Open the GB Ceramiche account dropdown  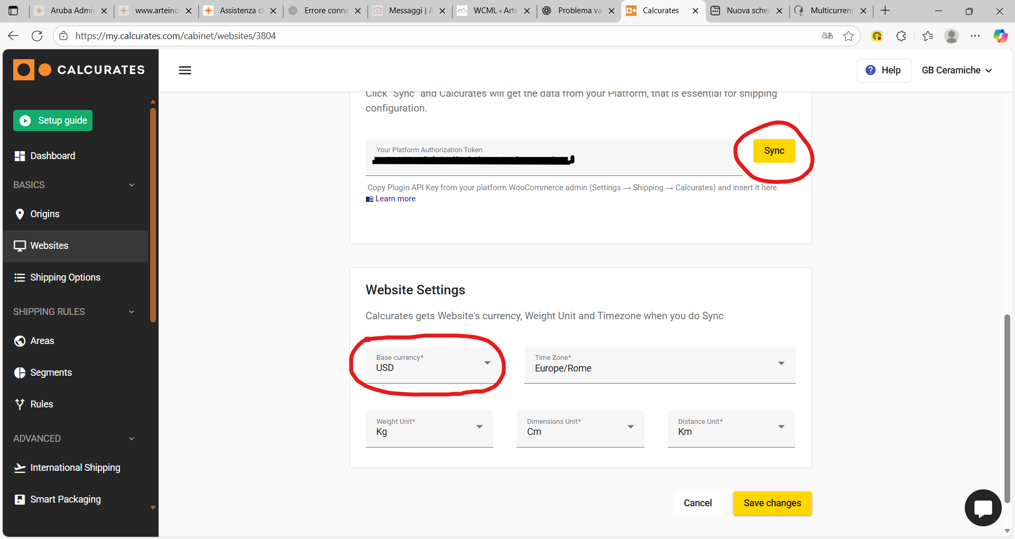click(x=957, y=70)
